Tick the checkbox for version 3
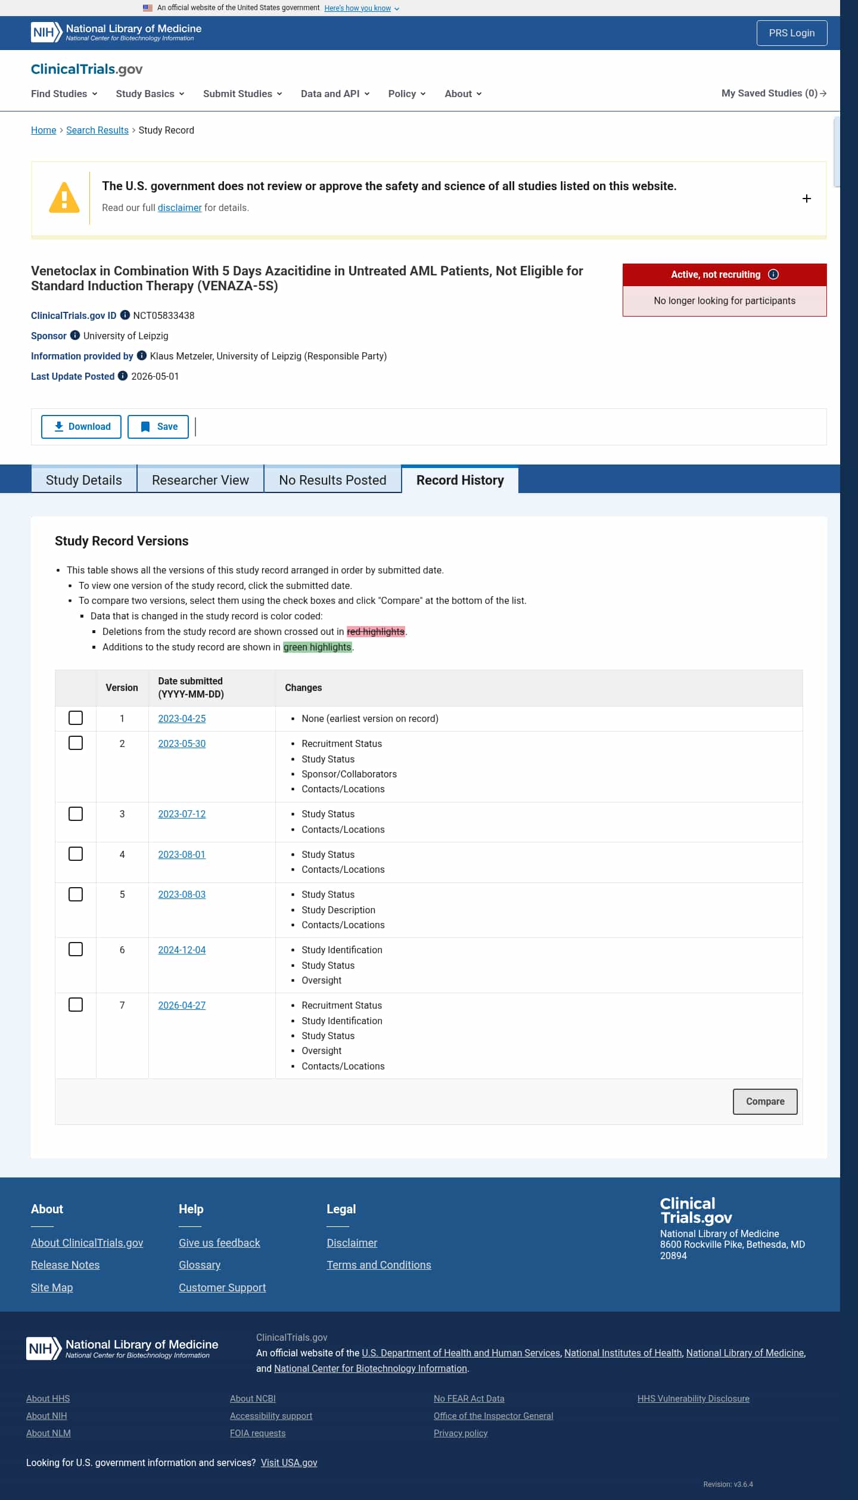858x1500 pixels. coord(76,814)
